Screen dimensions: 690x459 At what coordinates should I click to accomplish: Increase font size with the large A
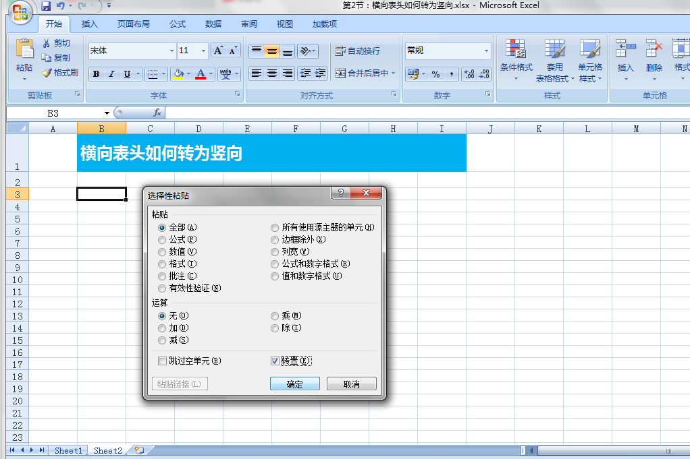(218, 51)
